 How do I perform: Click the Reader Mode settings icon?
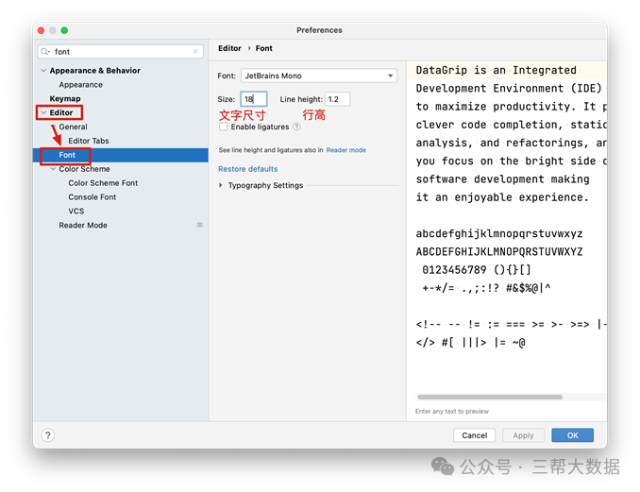coord(199,226)
